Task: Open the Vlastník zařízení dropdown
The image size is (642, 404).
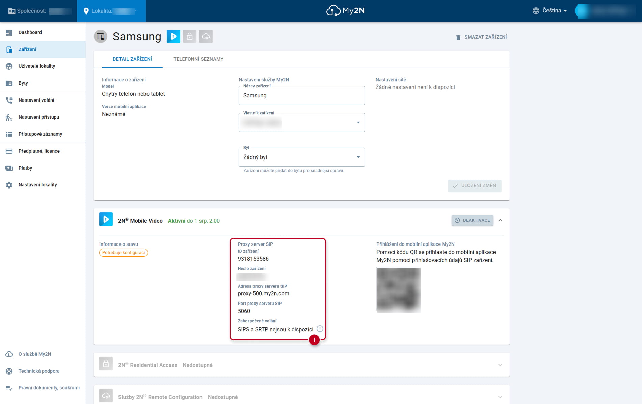Action: click(301, 122)
